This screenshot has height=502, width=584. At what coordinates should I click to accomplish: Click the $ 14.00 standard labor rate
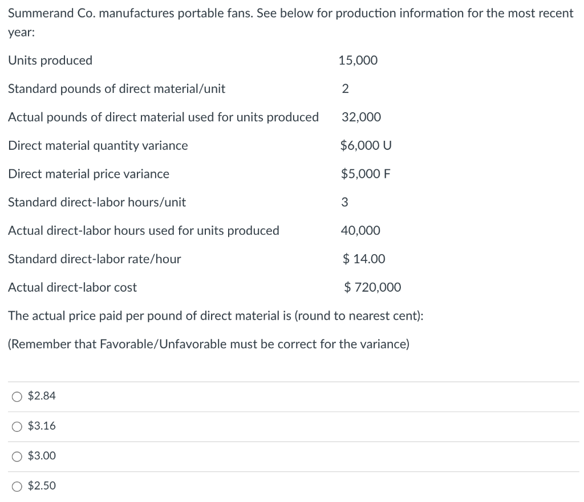(364, 259)
